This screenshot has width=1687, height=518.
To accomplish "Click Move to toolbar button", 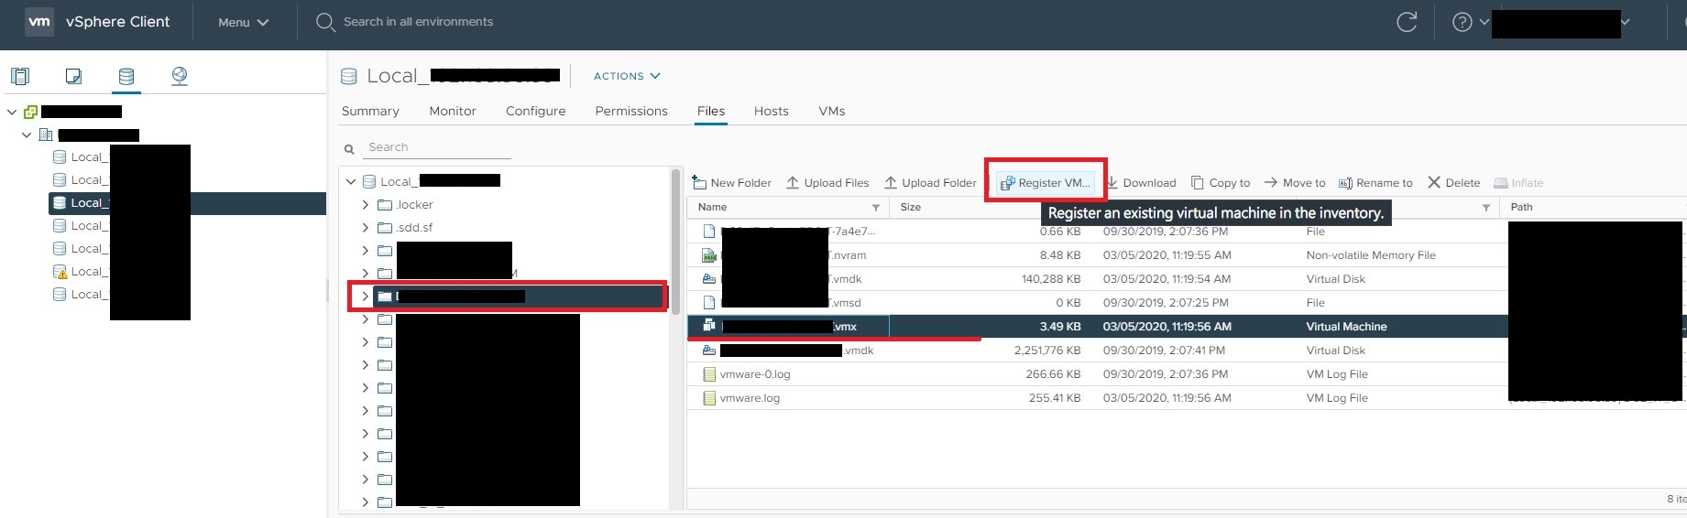I will coord(1295,183).
